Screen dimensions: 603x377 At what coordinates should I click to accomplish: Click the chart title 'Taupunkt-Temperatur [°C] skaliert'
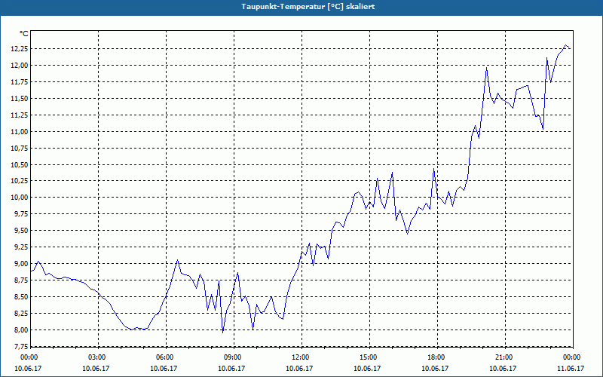point(308,7)
